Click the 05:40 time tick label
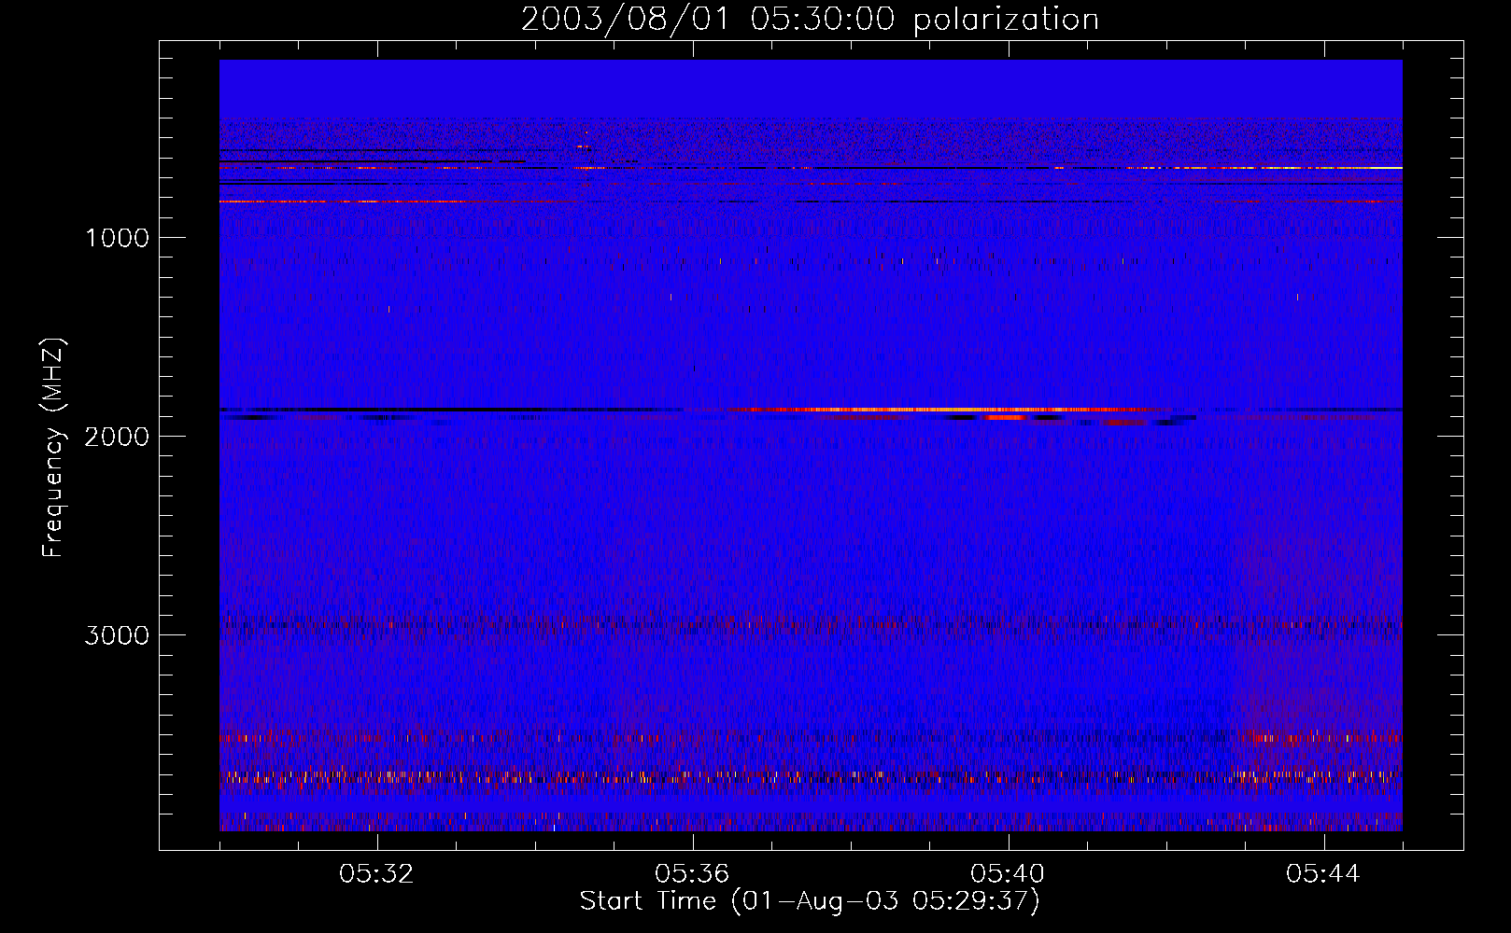The image size is (1511, 933). click(1009, 874)
